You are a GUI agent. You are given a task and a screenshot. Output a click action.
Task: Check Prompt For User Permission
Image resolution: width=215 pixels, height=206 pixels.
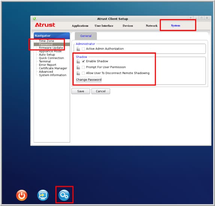[x=83, y=67]
